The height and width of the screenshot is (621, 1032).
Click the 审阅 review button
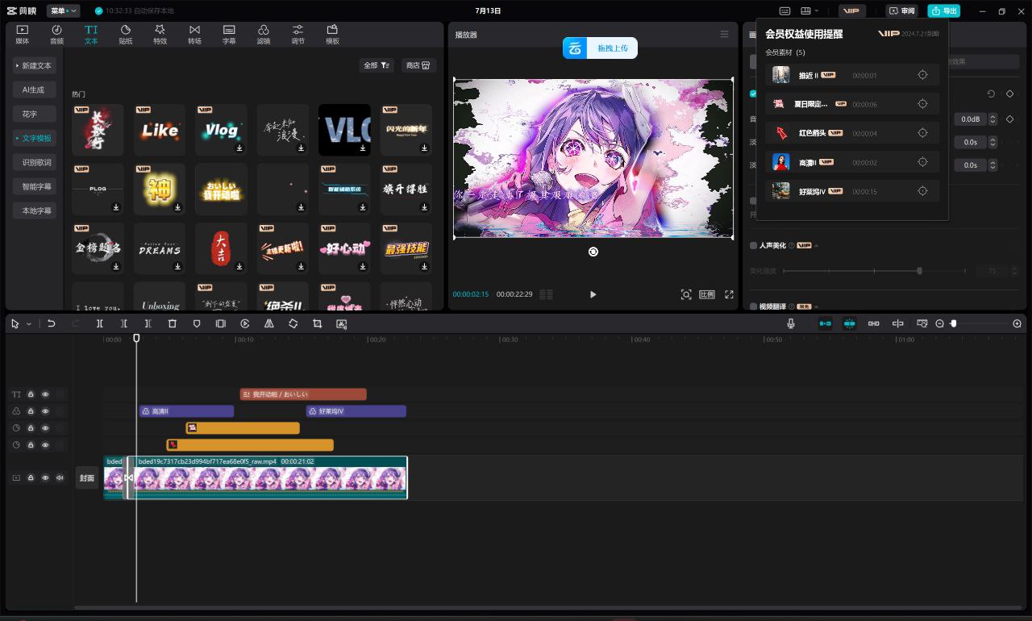[903, 11]
